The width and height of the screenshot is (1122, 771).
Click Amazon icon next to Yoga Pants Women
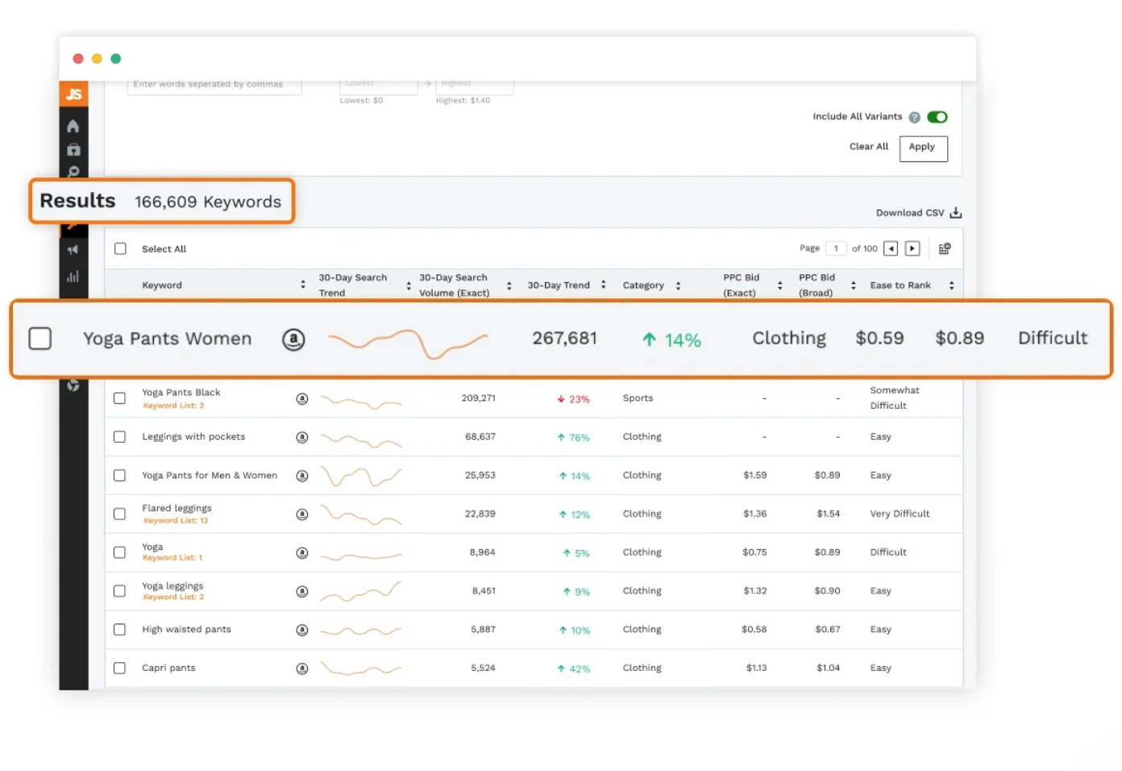293,340
